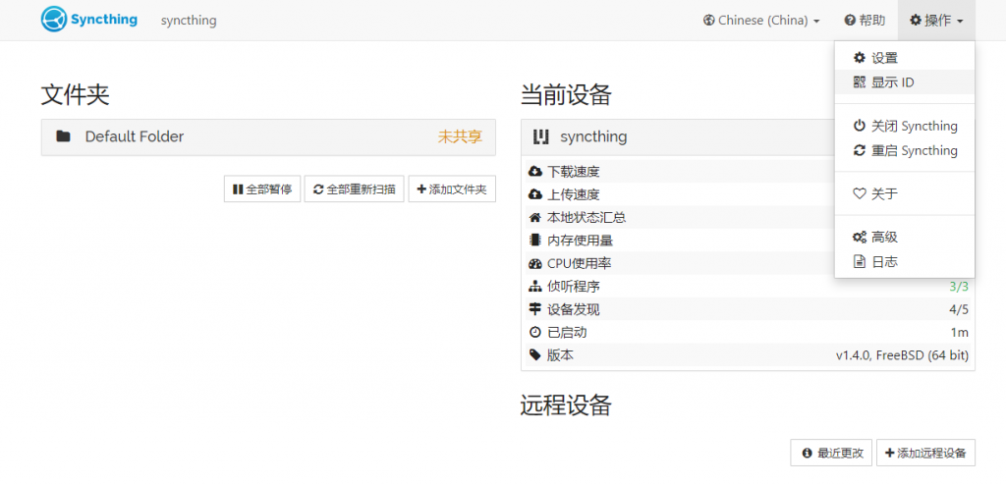Viewport: 1006px width, 485px height.
Task: Select 设置 from the actions menu
Action: [x=884, y=58]
